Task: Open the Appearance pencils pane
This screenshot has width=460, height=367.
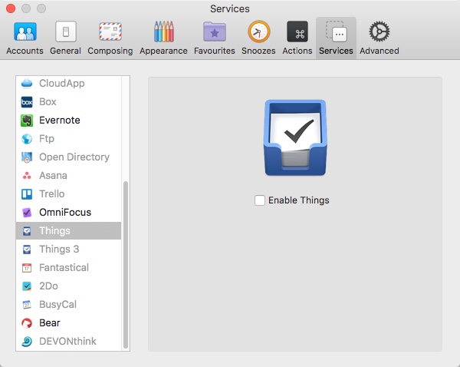Action: click(163, 38)
